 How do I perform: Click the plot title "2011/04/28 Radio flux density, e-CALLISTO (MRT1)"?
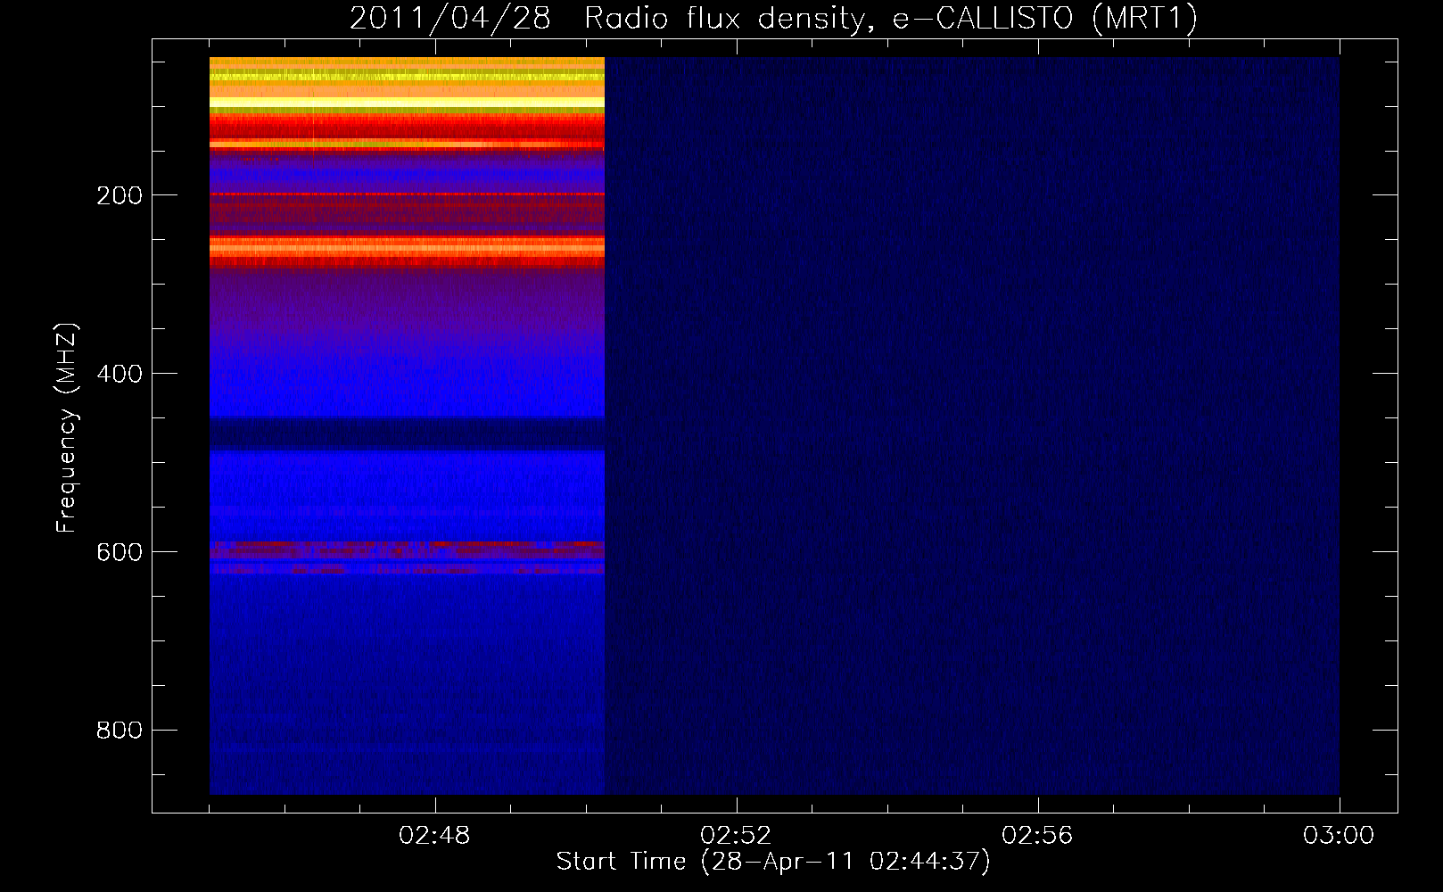click(x=773, y=18)
